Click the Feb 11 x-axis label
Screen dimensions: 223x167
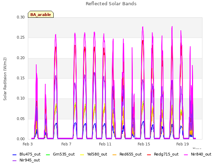click(105, 144)
